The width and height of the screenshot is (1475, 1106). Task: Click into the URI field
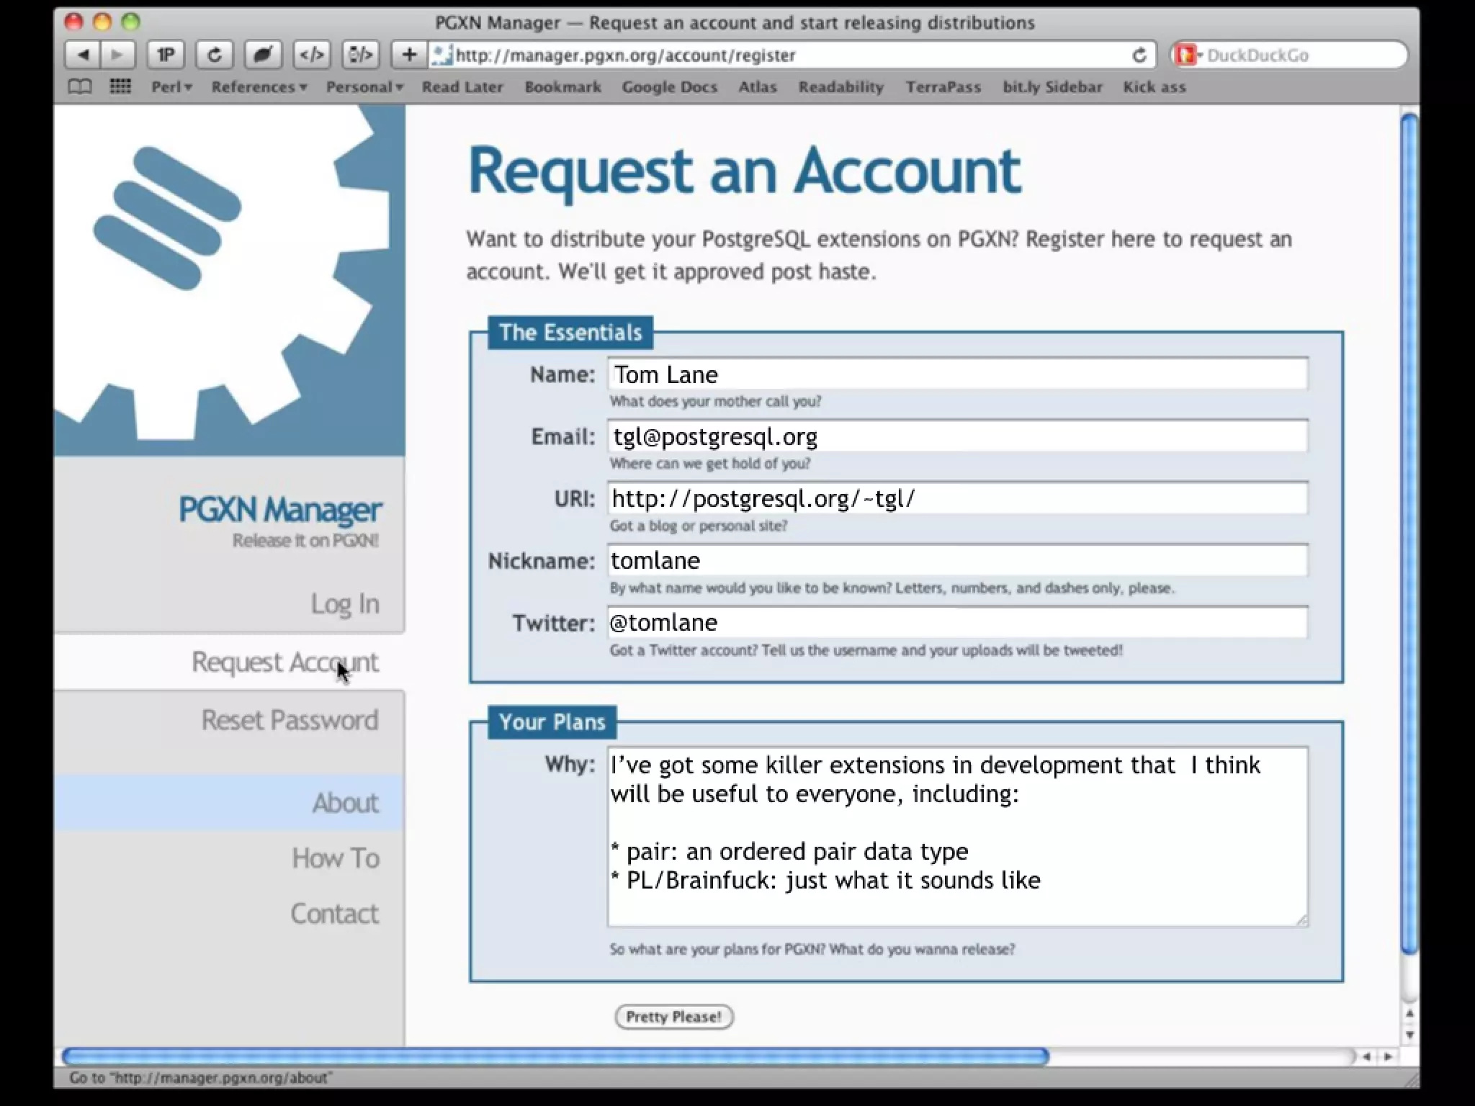(957, 498)
